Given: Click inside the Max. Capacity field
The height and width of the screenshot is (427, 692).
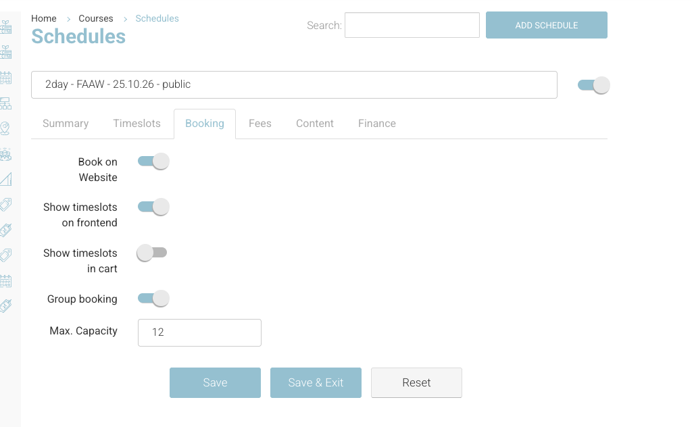Looking at the screenshot, I should point(199,332).
